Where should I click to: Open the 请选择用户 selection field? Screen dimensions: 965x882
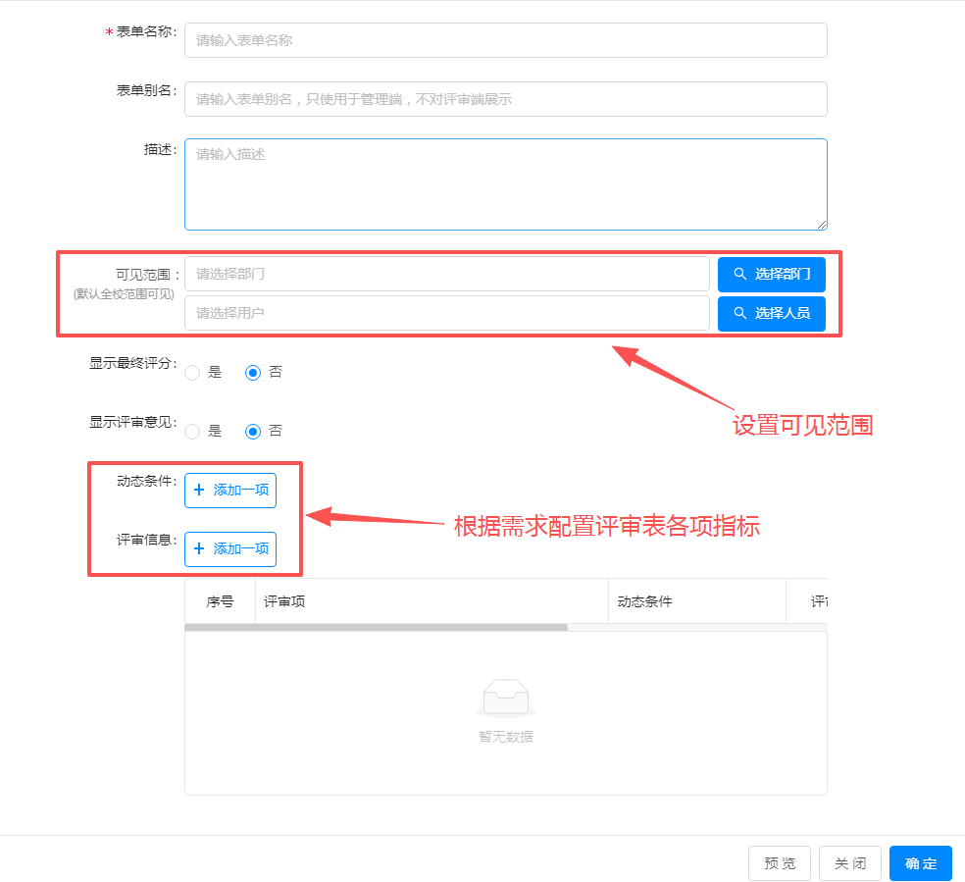point(446,313)
